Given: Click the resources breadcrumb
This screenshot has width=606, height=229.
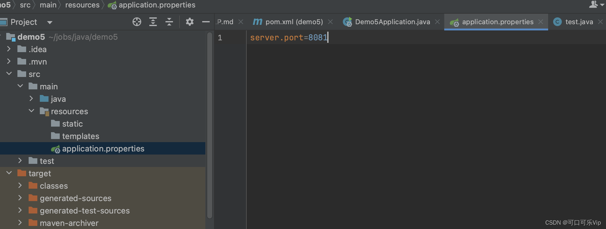Looking at the screenshot, I should 82,5.
